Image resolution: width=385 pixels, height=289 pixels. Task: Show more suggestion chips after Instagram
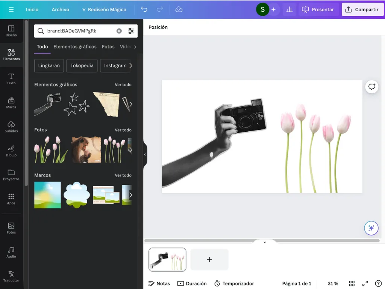click(130, 65)
